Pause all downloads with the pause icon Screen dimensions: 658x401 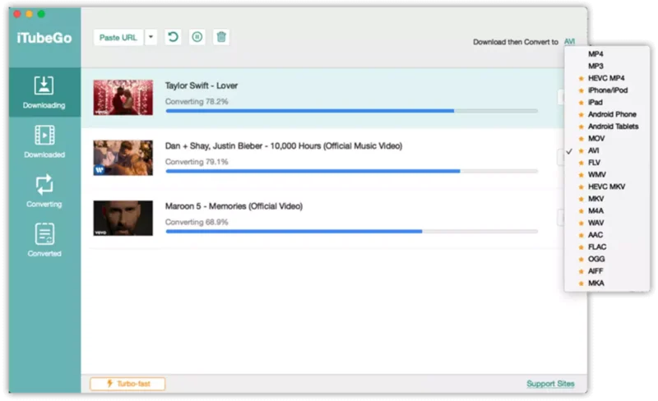[197, 37]
